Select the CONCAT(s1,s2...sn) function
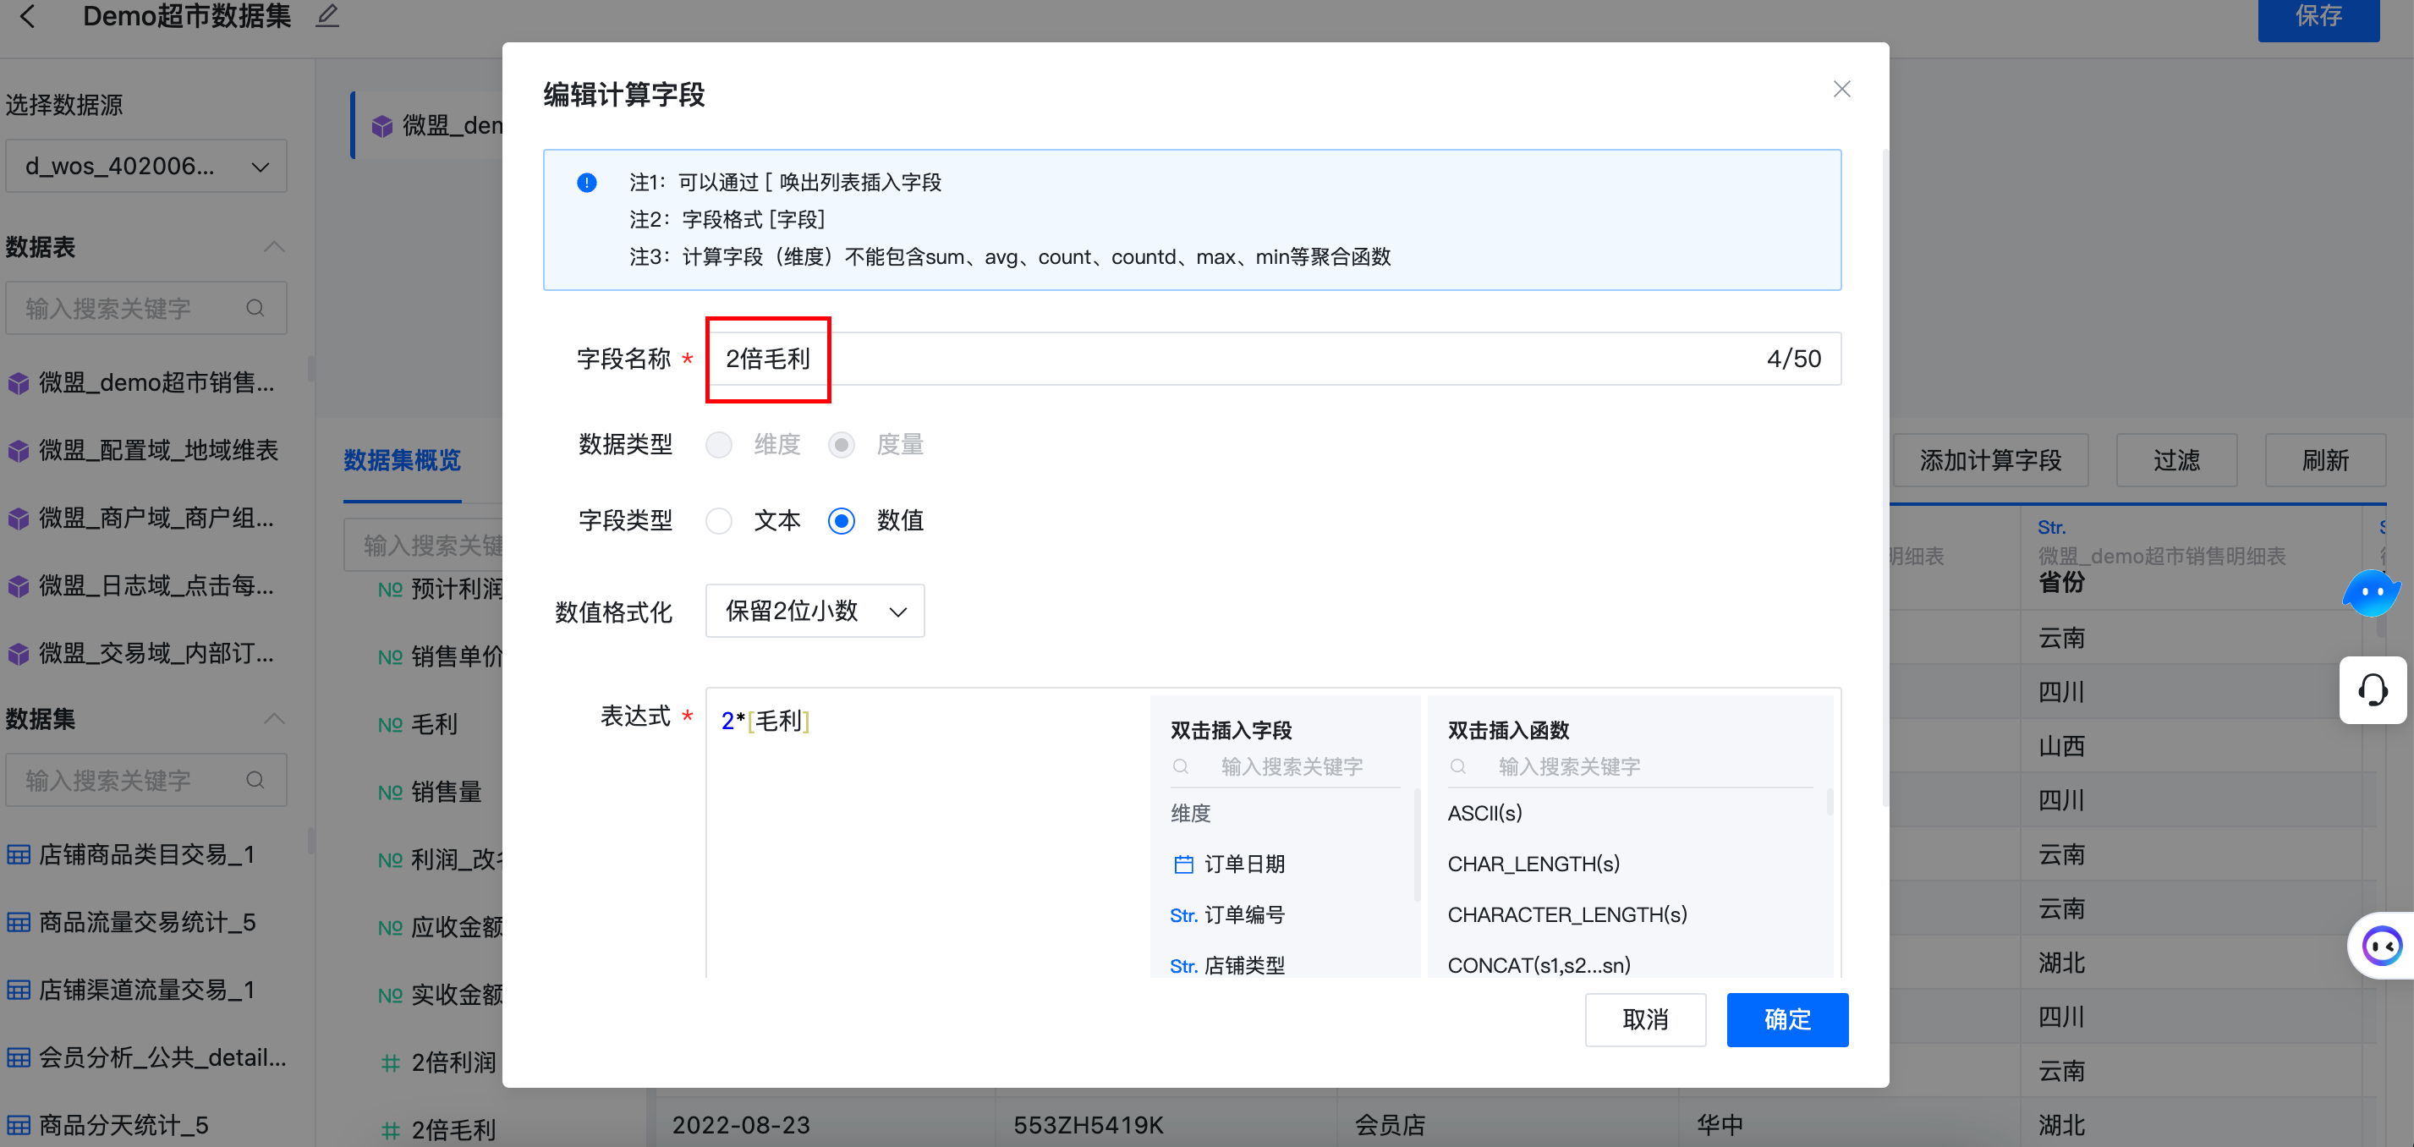Viewport: 2414px width, 1147px height. click(1539, 964)
